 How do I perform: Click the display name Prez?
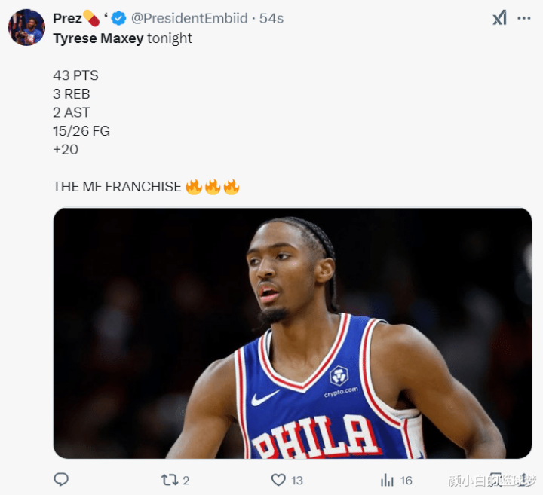(x=67, y=18)
